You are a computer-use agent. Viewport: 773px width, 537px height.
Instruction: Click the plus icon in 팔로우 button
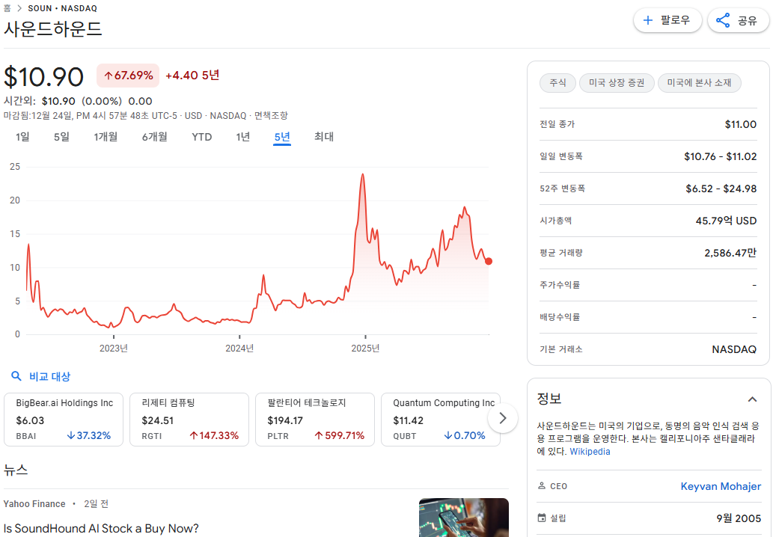[648, 20]
